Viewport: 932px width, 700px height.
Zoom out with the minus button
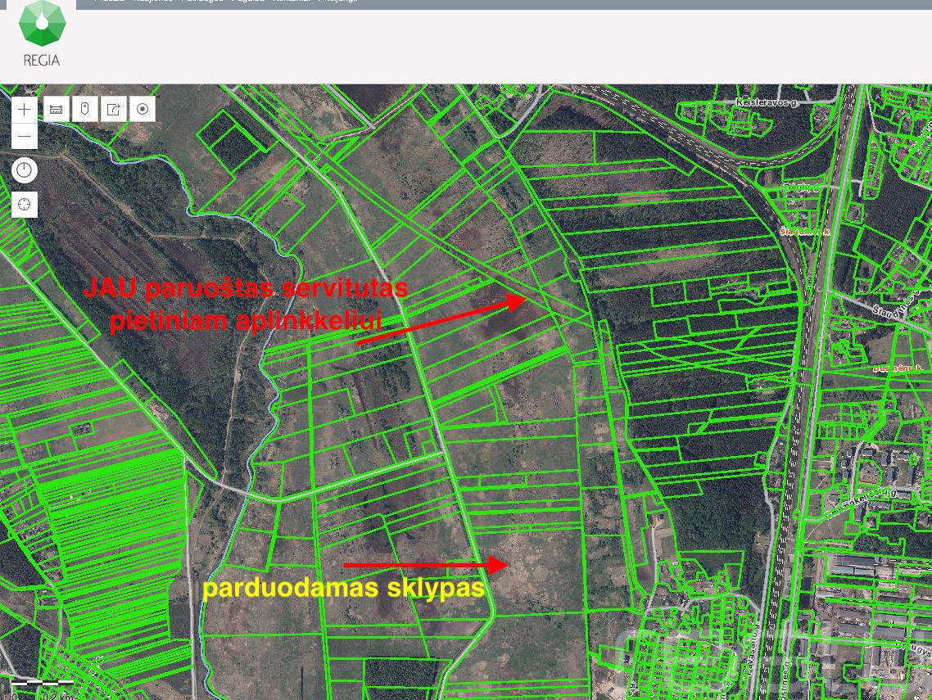(x=25, y=136)
